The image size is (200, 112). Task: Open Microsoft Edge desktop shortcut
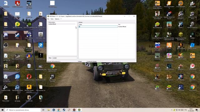pyautogui.click(x=41, y=46)
